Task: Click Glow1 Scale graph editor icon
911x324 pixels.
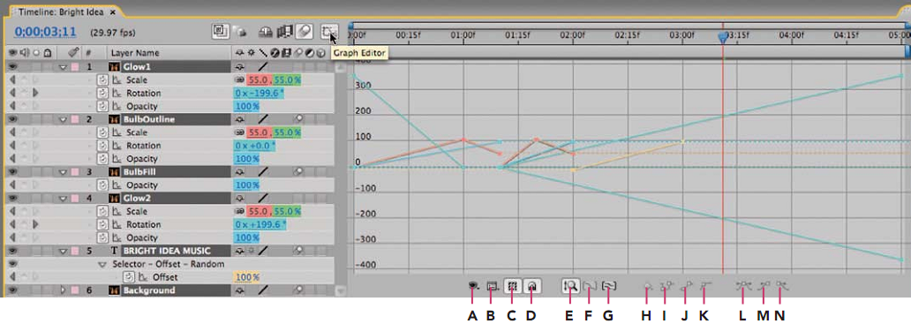Action: point(116,80)
